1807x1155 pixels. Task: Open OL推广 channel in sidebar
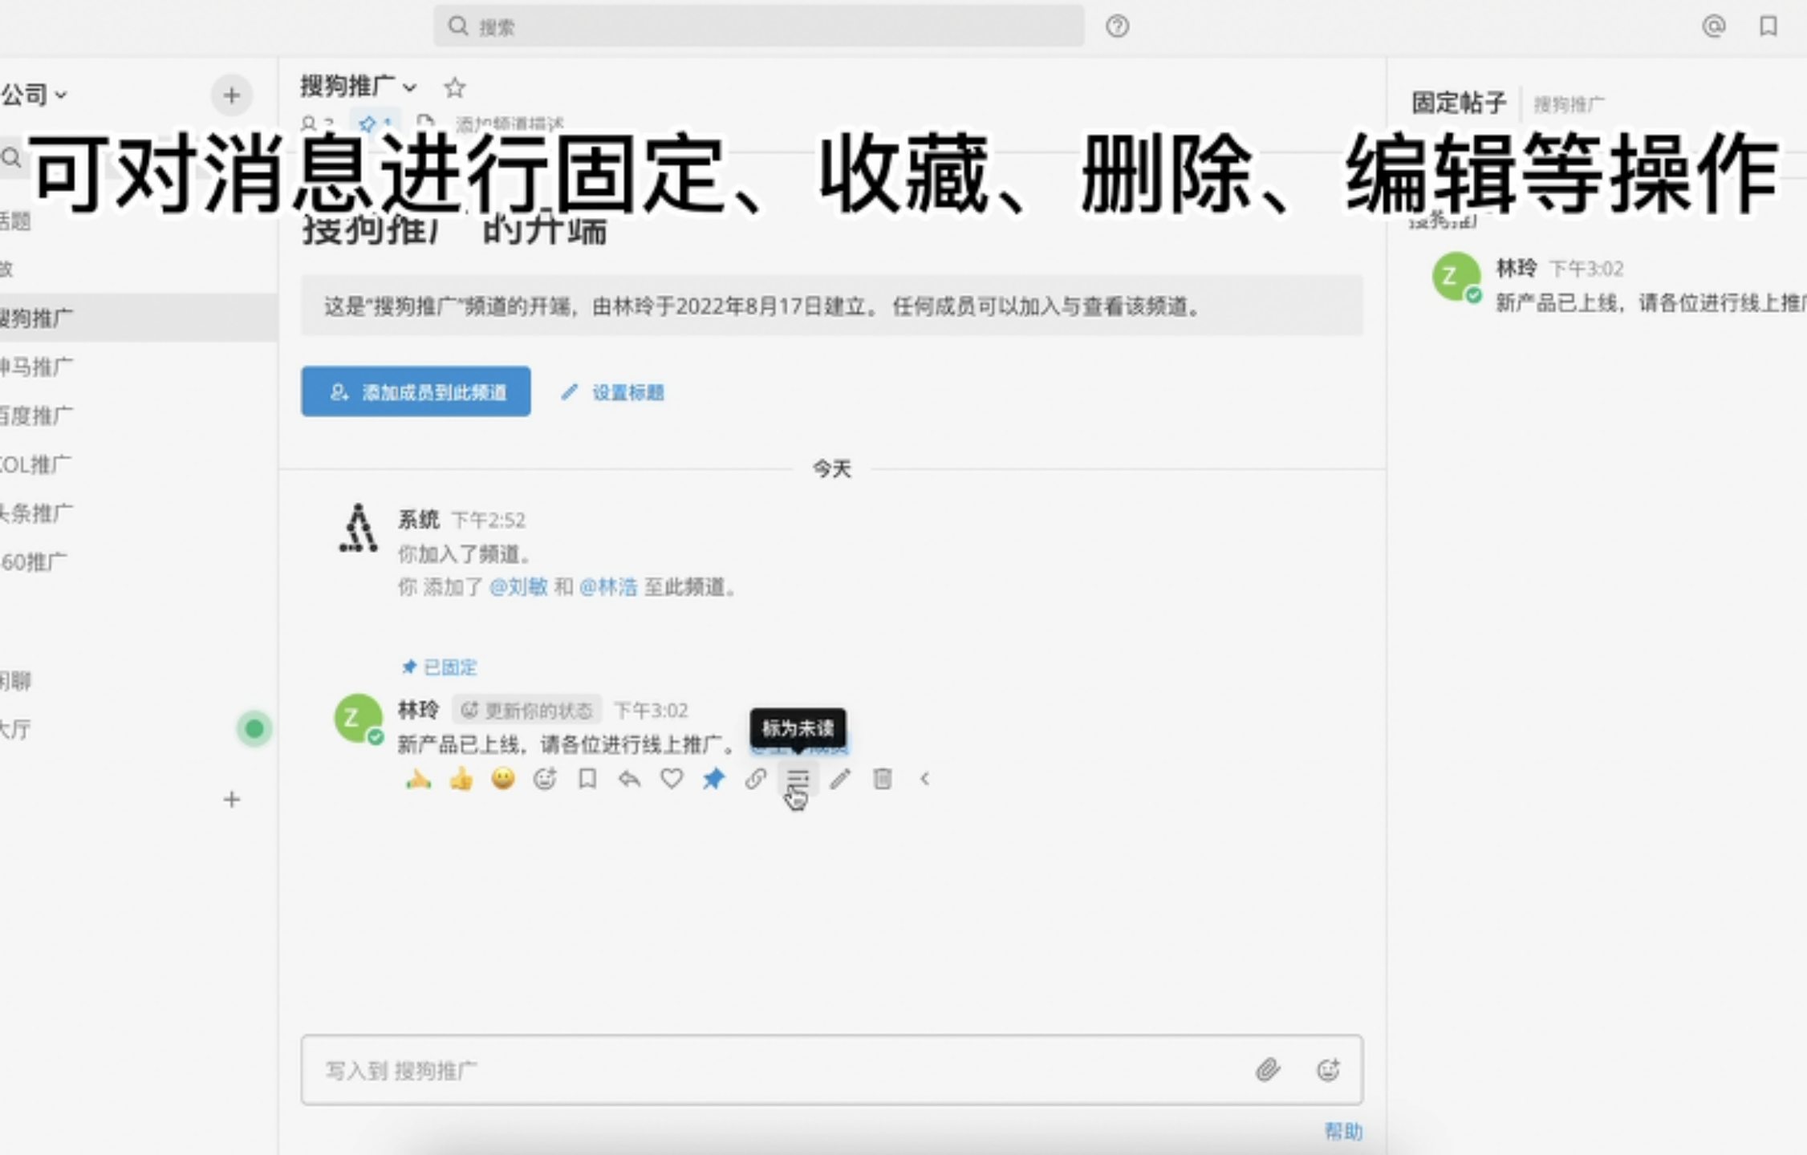pyautogui.click(x=138, y=464)
